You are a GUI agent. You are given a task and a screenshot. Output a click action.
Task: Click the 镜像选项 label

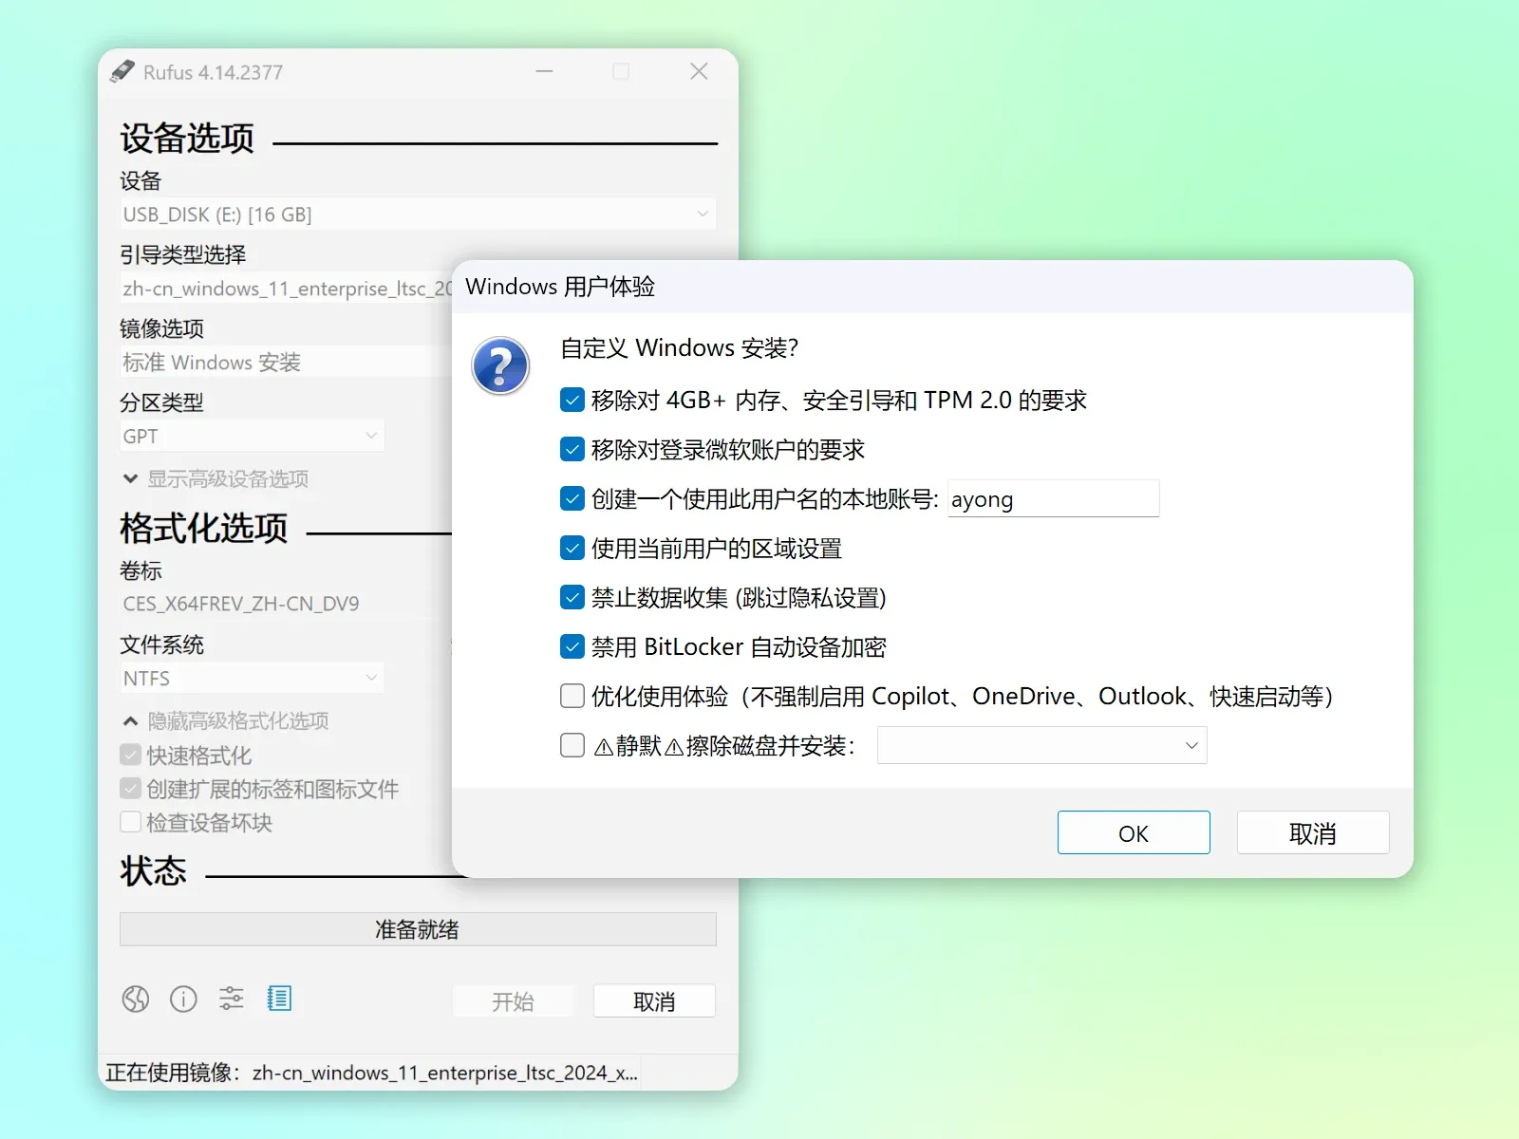(162, 329)
